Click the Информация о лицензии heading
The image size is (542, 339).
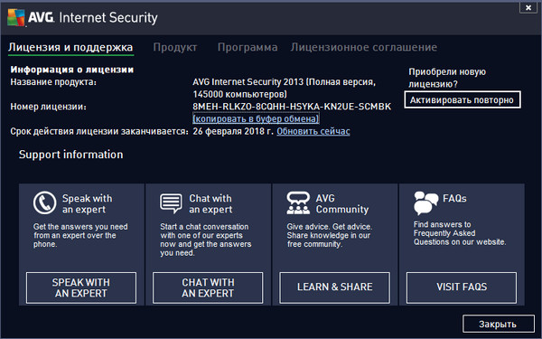click(x=72, y=70)
